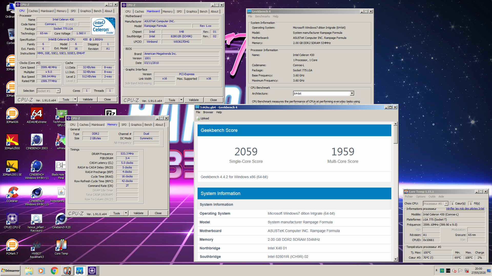Open the PCMark 7 desktop shortcut
492x276 pixels.
point(12,247)
